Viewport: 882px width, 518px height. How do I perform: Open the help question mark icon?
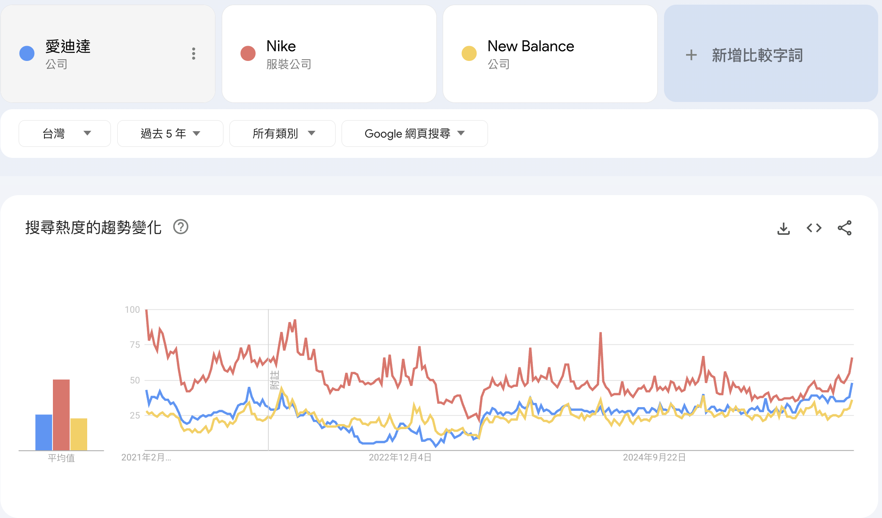(x=181, y=227)
